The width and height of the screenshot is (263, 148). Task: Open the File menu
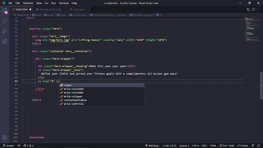[10, 3]
